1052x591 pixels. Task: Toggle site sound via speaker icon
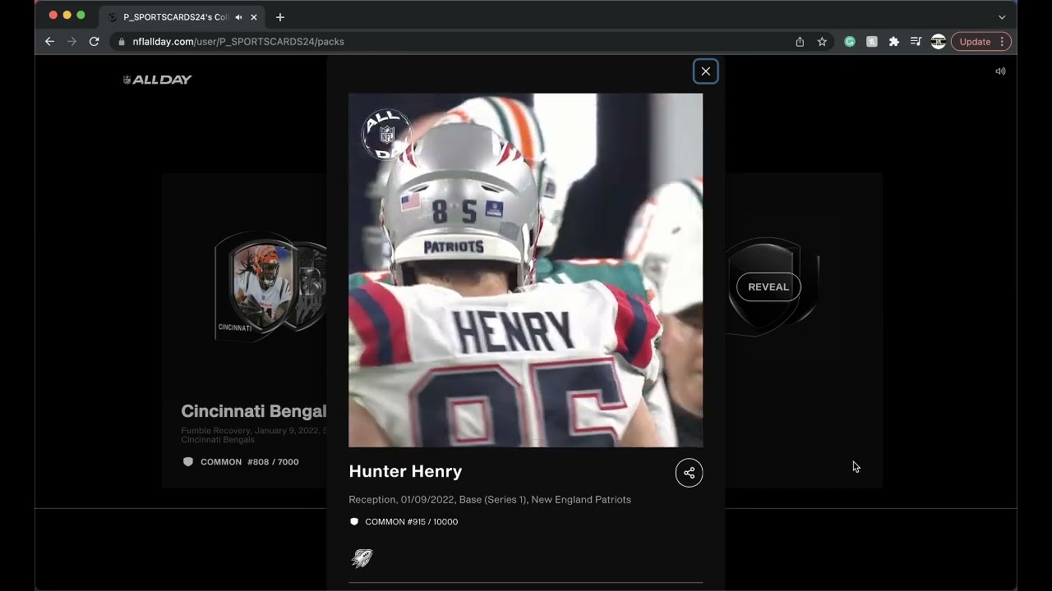pyautogui.click(x=1000, y=71)
